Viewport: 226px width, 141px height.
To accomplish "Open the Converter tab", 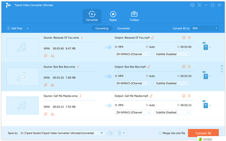I will coord(92,16).
